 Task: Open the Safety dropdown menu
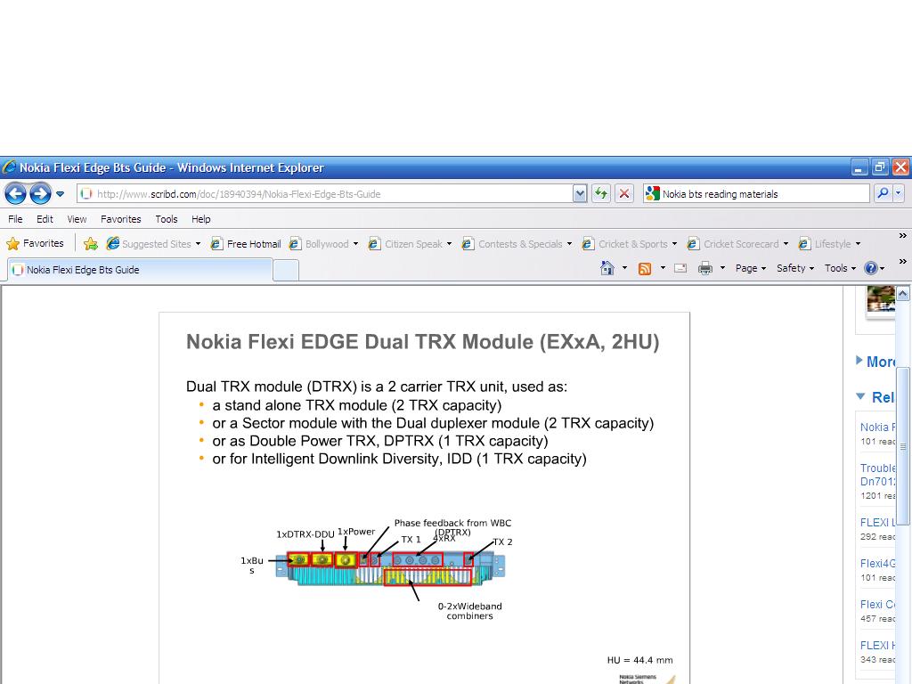[794, 268]
